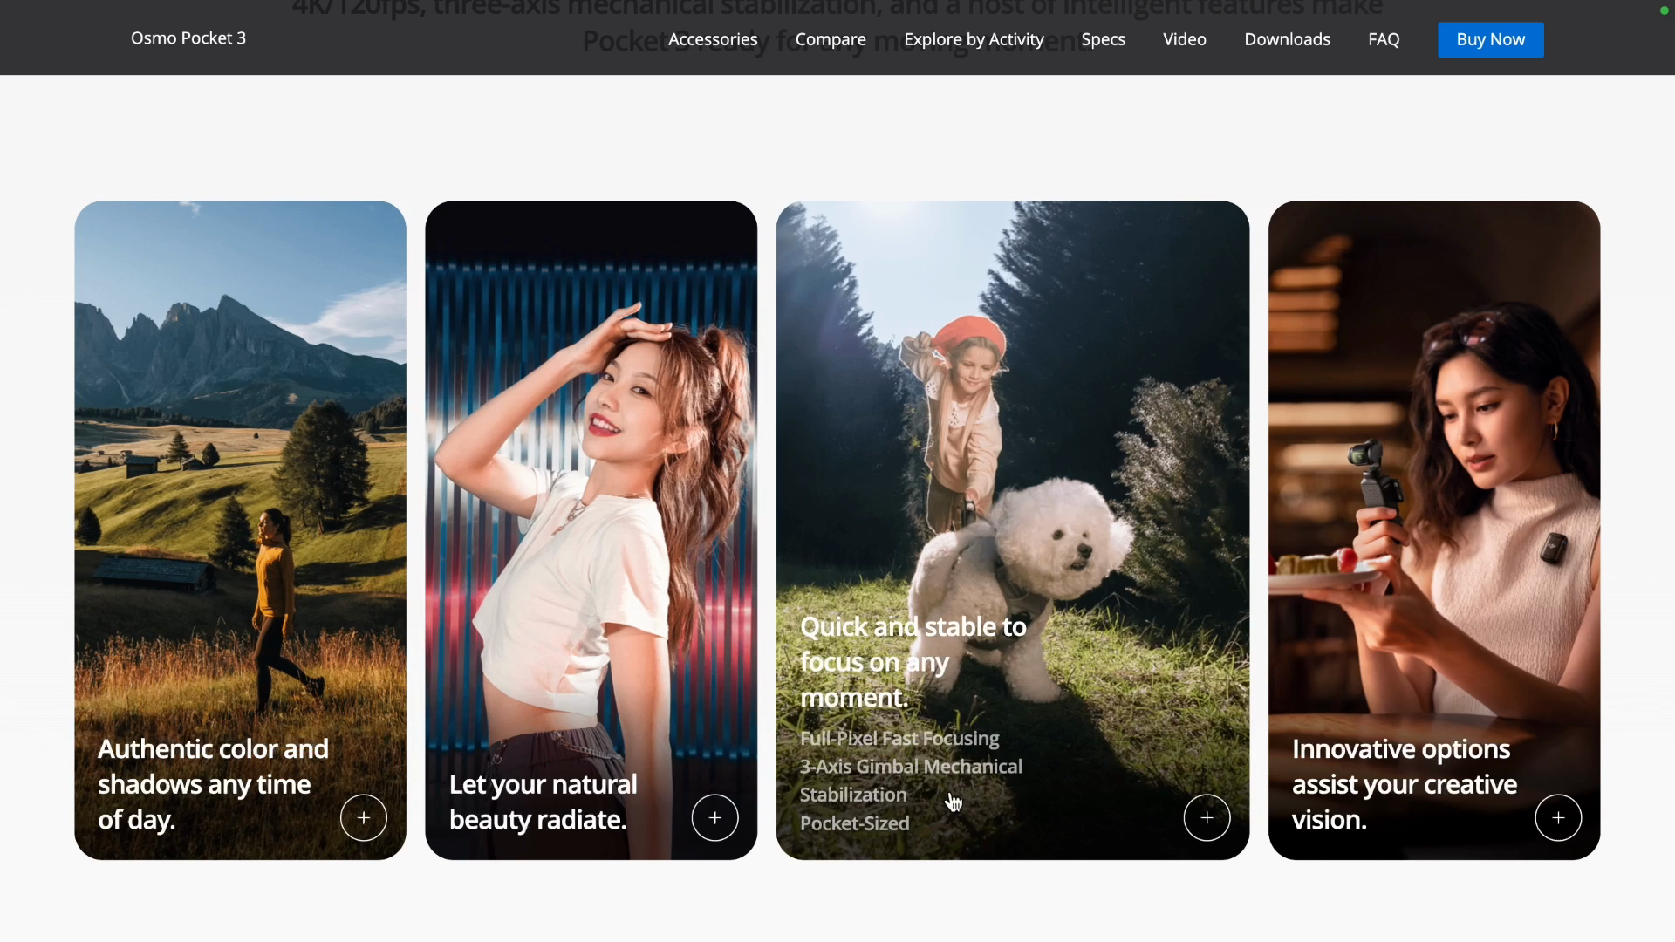
Task: Click 'Let your natural beauty radiate.' heading
Action: click(543, 802)
